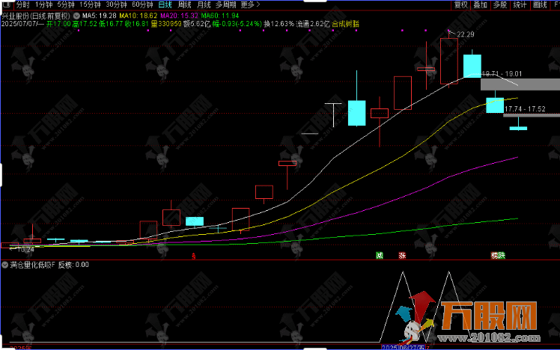Activate the 画线 drawing tool
The height and width of the screenshot is (350, 560).
(540, 4)
